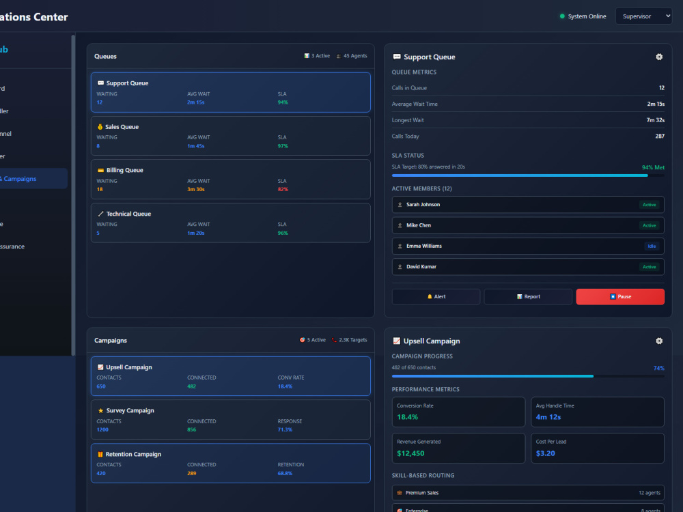
Task: Click the '12 agents' label on Premium Sales
Action: click(650, 493)
